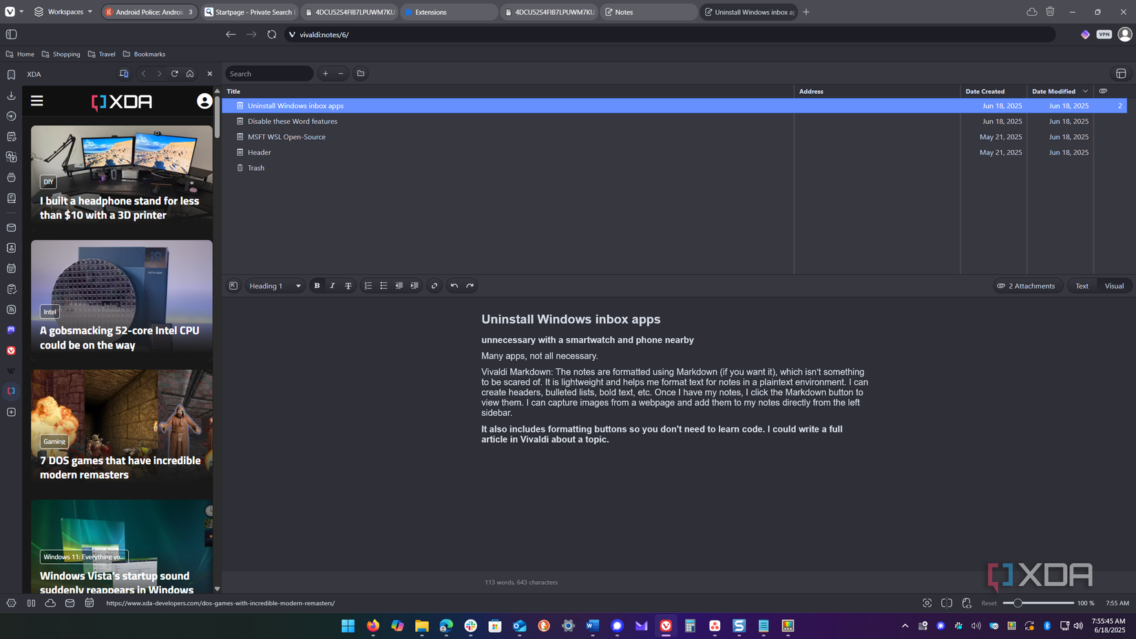1136x639 pixels.
Task: Click the bold formatting button
Action: (317, 286)
